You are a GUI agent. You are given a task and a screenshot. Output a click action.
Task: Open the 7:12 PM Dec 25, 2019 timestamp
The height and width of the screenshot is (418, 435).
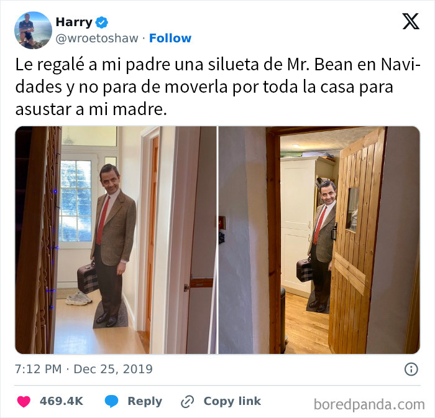pos(83,369)
